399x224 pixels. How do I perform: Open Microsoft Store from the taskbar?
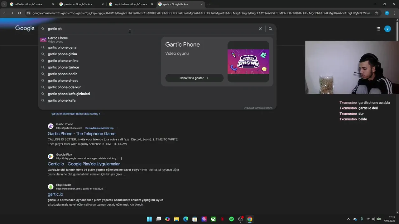click(195, 219)
